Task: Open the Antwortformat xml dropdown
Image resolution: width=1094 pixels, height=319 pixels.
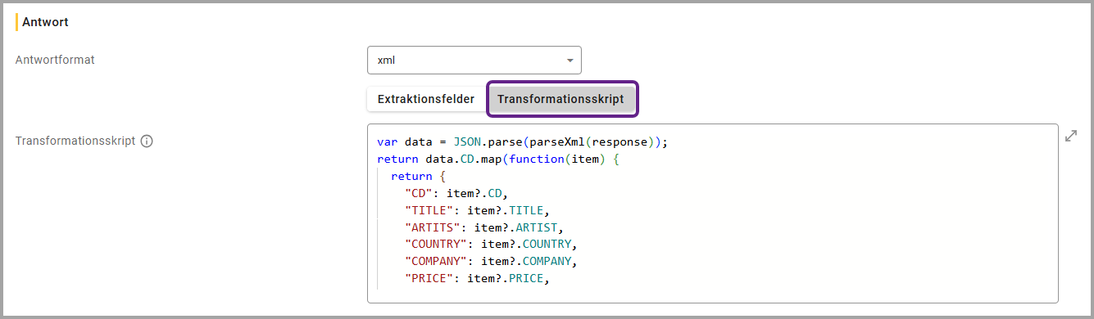Action: (474, 61)
